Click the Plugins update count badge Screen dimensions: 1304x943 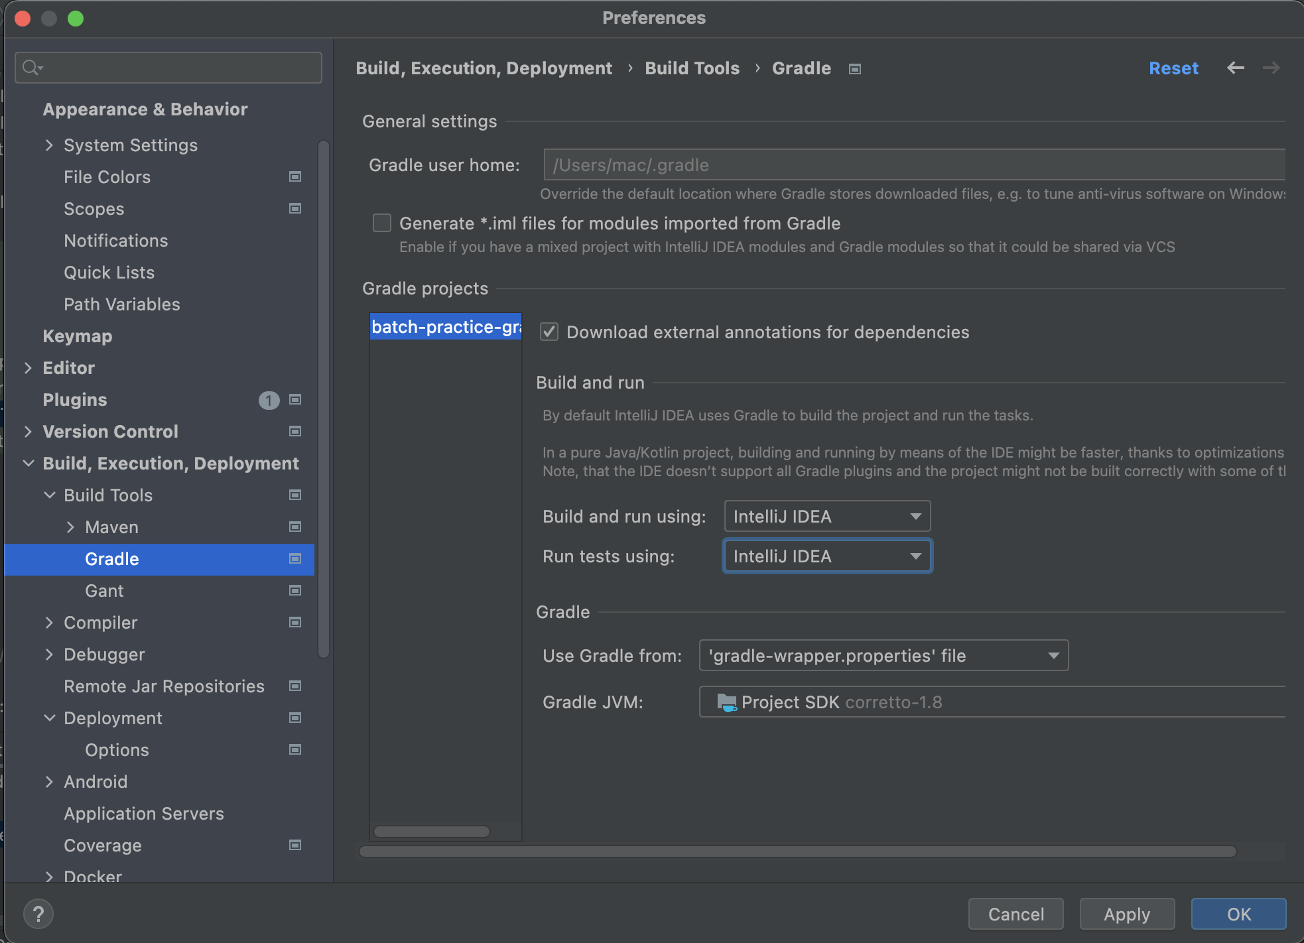pyautogui.click(x=269, y=401)
